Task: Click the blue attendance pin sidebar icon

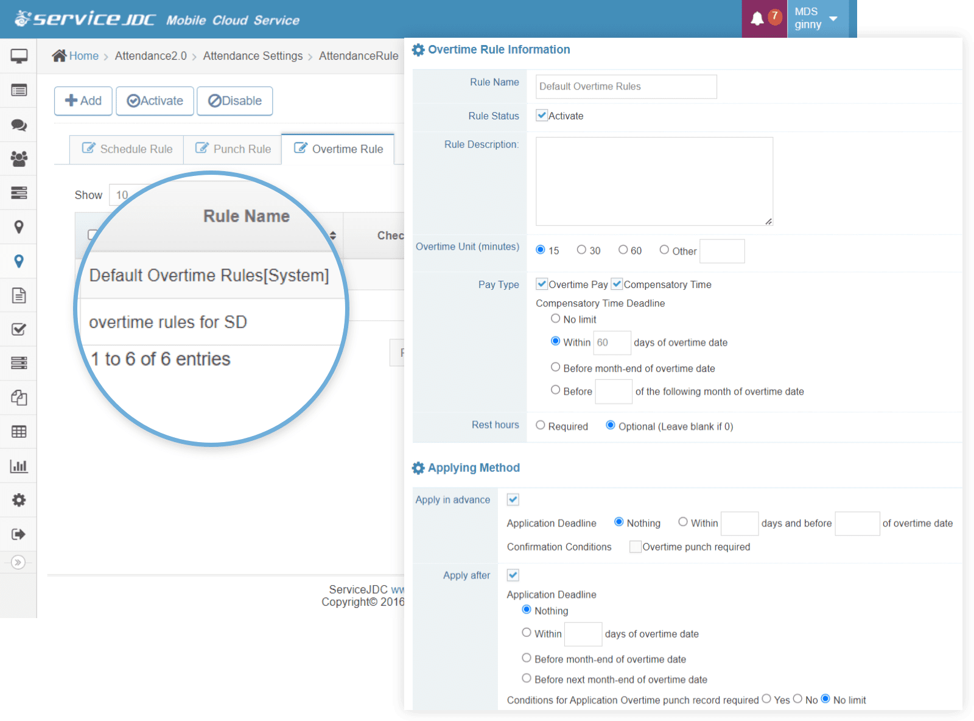Action: (19, 261)
